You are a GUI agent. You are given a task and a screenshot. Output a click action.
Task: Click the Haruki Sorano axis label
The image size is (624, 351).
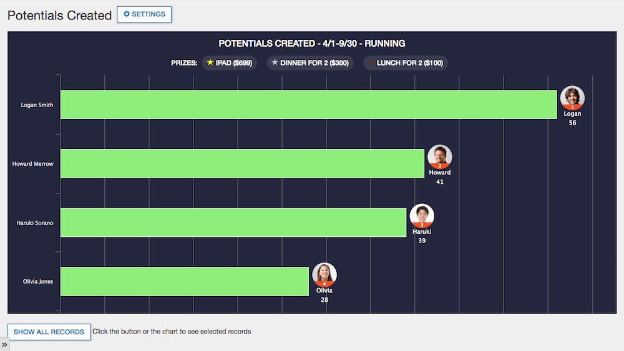[35, 223]
